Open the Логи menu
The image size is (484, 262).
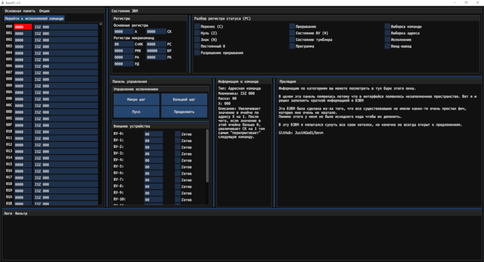point(8,213)
